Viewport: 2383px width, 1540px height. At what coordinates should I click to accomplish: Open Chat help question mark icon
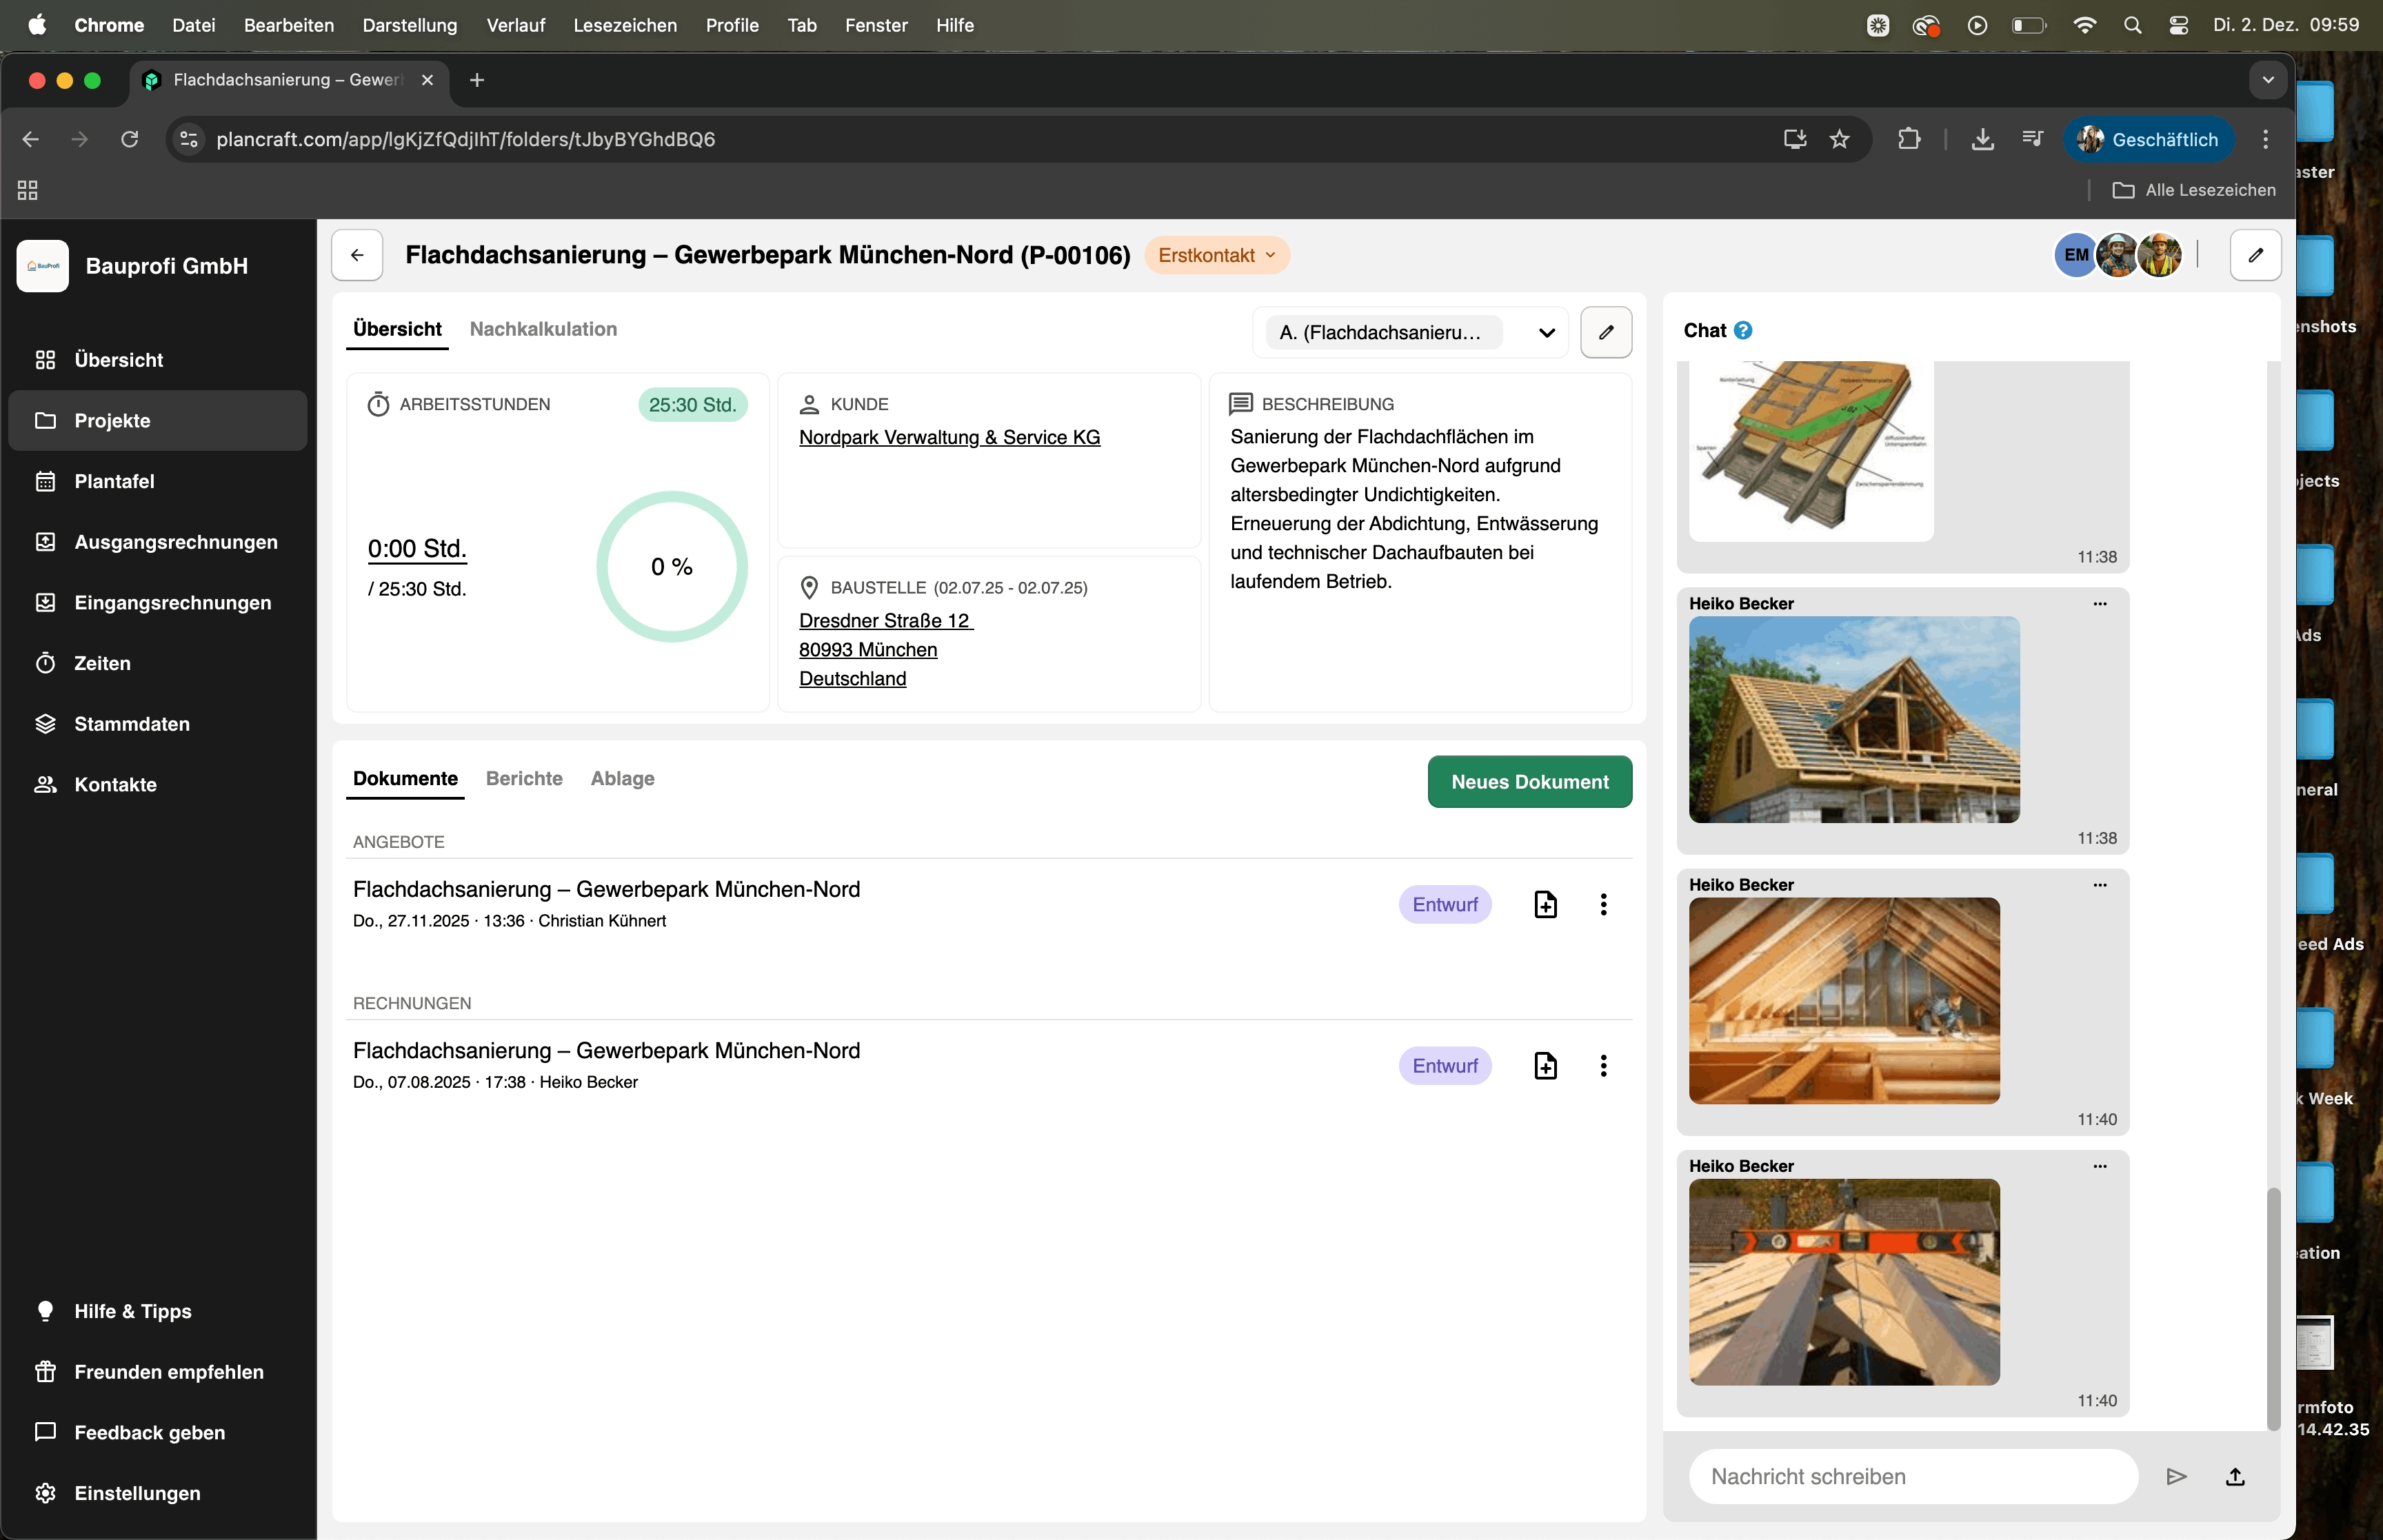(x=1743, y=330)
